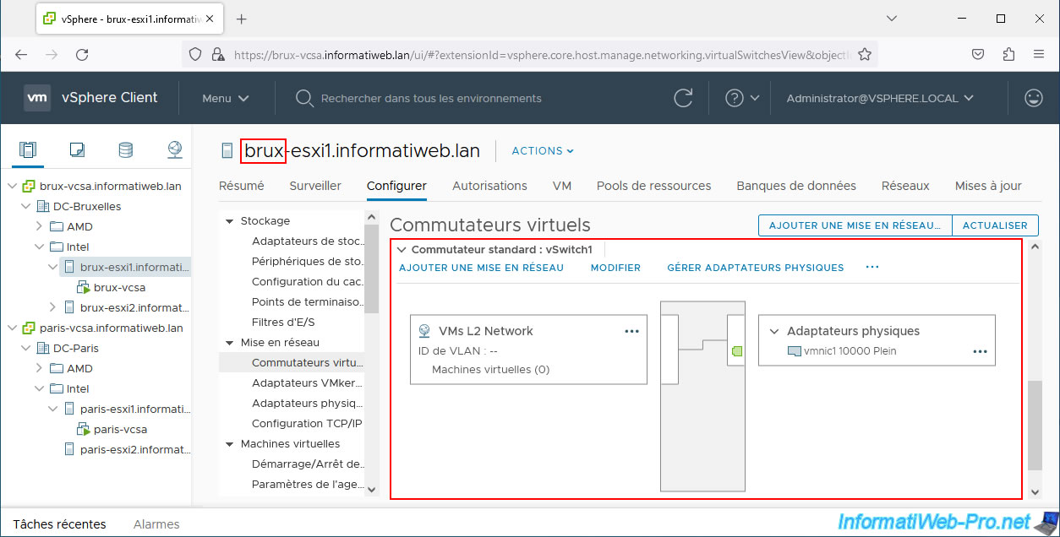Click GÉRER ADAPTATEURS PHYSIQUES link
Screen dimensions: 1060x537
pyautogui.click(x=756, y=268)
